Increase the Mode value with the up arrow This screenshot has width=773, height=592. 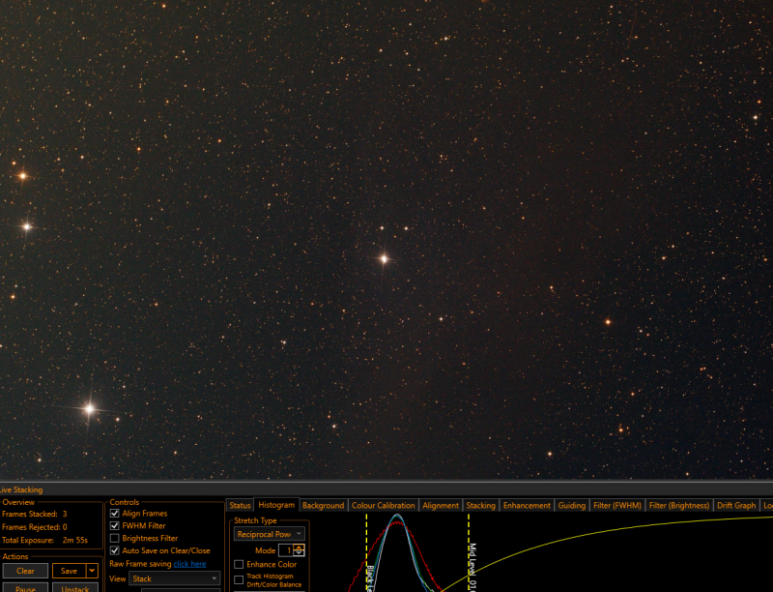coord(300,548)
